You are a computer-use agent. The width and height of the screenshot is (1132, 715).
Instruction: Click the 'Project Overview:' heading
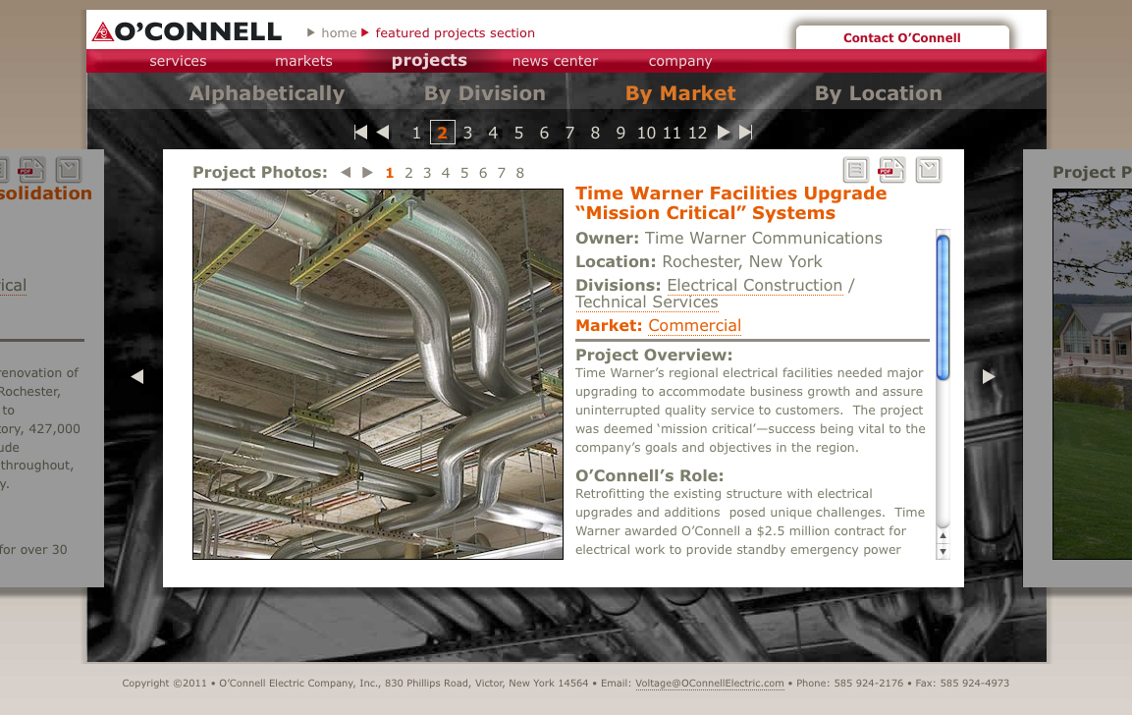point(654,356)
